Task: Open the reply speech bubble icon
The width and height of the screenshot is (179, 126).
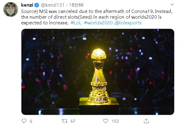Action: (24, 121)
